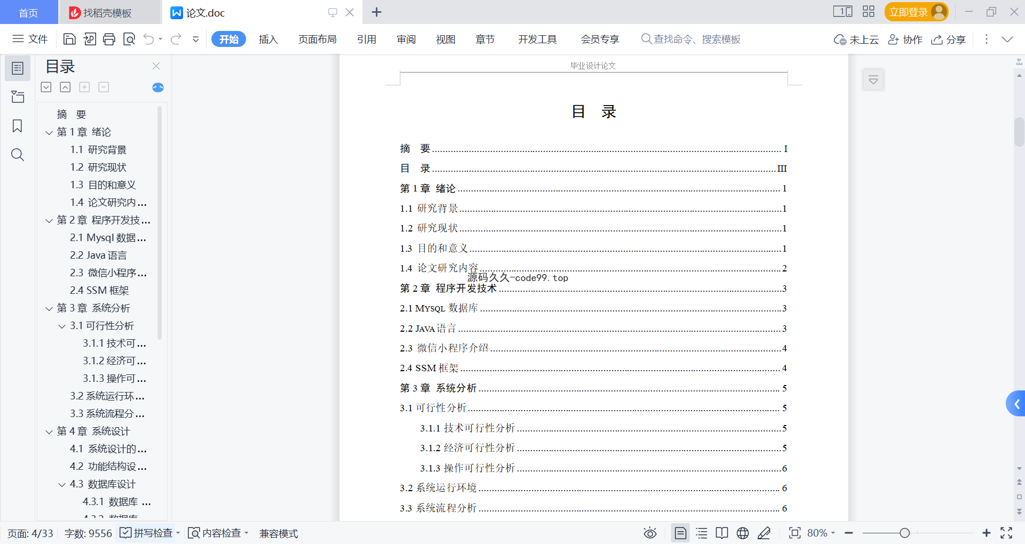Switch to 首页 tab
This screenshot has height=544, width=1025.
coord(28,12)
